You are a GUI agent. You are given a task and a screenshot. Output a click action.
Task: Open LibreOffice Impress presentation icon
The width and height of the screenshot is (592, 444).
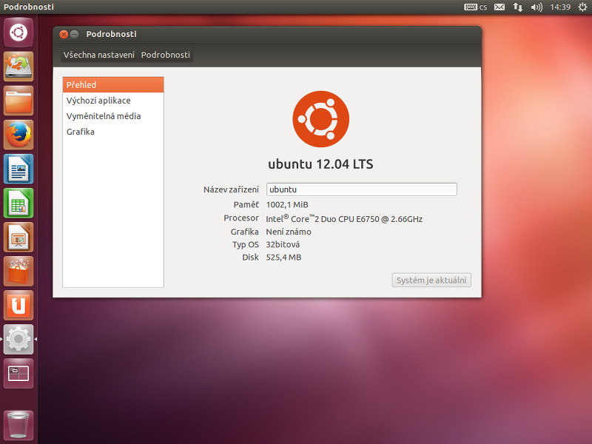point(18,237)
